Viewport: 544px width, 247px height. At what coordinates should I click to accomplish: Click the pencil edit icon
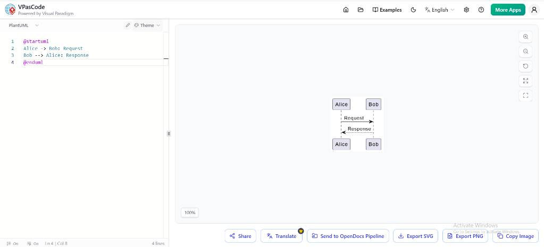[x=128, y=25]
